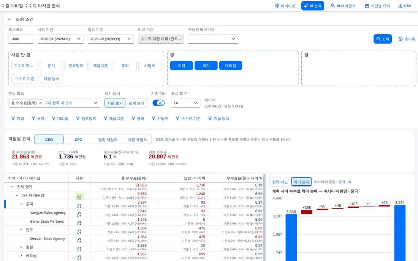Image resolution: width=418 pixels, height=261 pixels.
Task: Collapse the 인도 tree row
Action: pyautogui.click(x=21, y=230)
